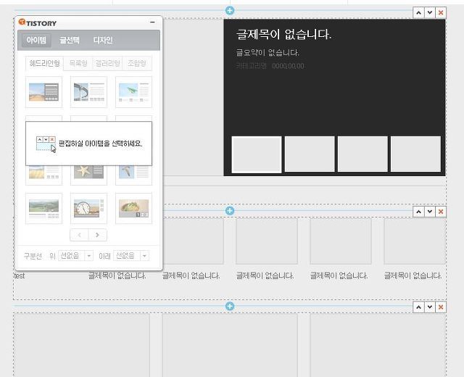Click the 카테고리명 label in dark block
Screen dimensions: 464x377
(x=252, y=66)
